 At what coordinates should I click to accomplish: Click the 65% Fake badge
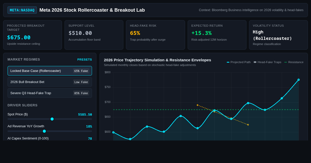(81, 71)
